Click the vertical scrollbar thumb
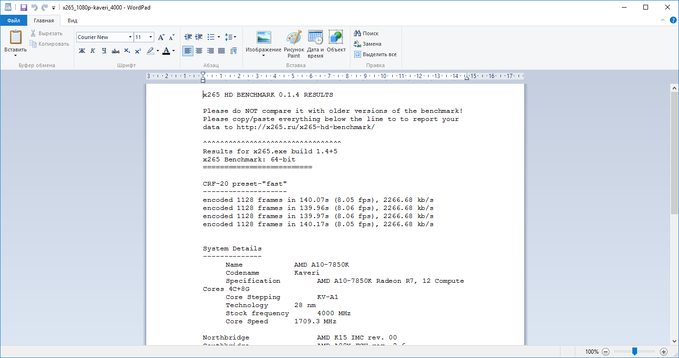The height and width of the screenshot is (358, 679). click(674, 153)
